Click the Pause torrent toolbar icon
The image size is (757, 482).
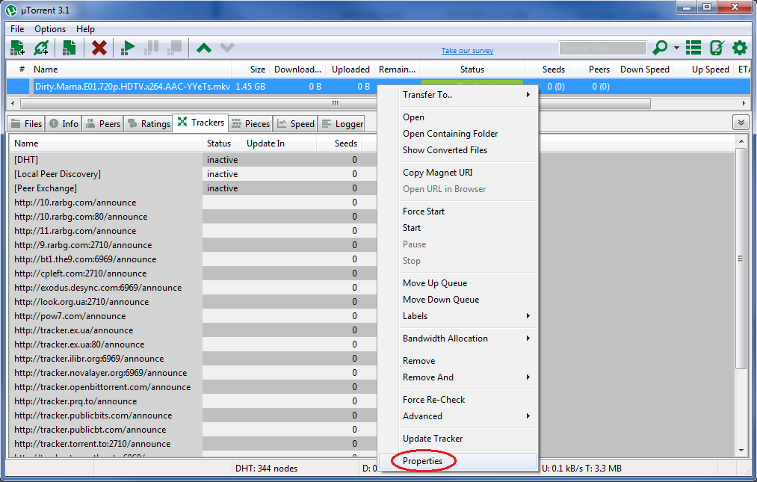click(151, 48)
